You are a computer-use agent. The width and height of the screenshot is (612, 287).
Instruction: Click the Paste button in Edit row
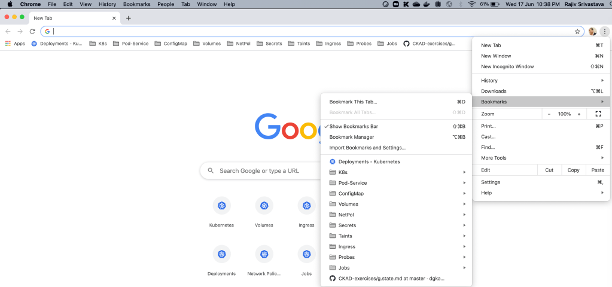[597, 170]
